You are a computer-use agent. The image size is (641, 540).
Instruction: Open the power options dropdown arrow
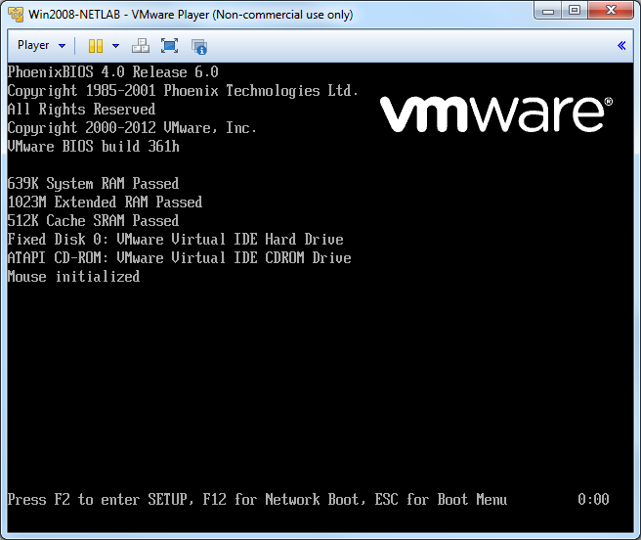click(115, 45)
